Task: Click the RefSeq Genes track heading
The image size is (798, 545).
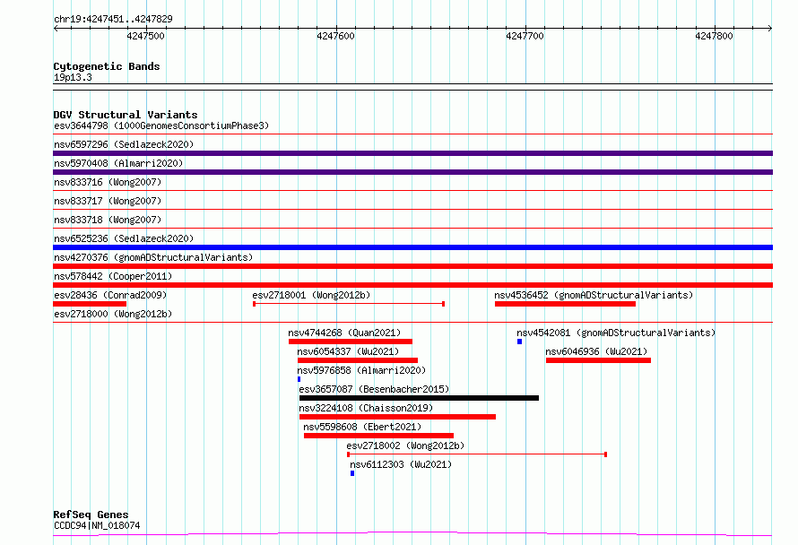Action: 91,515
